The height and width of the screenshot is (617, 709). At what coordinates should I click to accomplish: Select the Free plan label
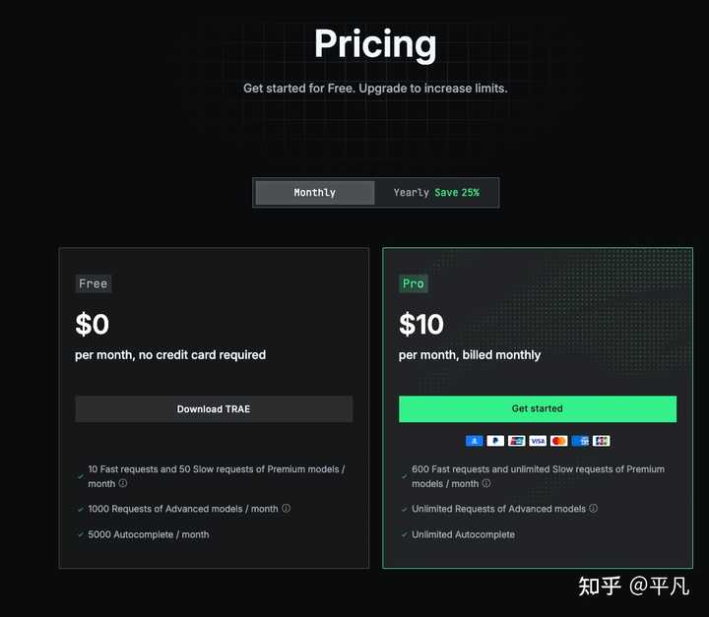click(x=94, y=283)
